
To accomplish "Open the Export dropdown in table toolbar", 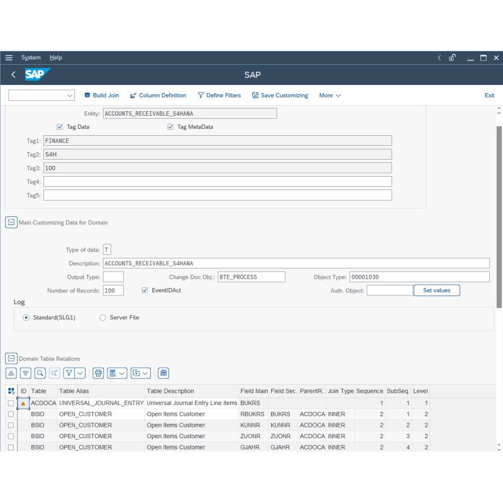I will pos(140,373).
